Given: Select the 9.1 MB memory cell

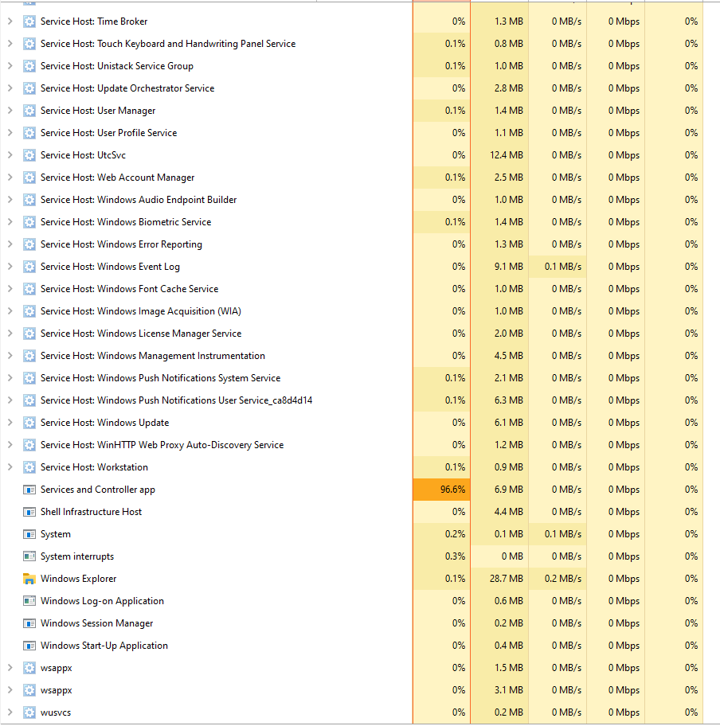Looking at the screenshot, I should 499,266.
